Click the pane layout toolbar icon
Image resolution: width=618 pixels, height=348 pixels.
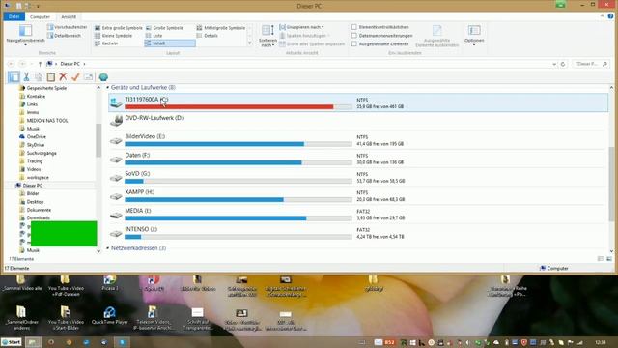[14, 77]
